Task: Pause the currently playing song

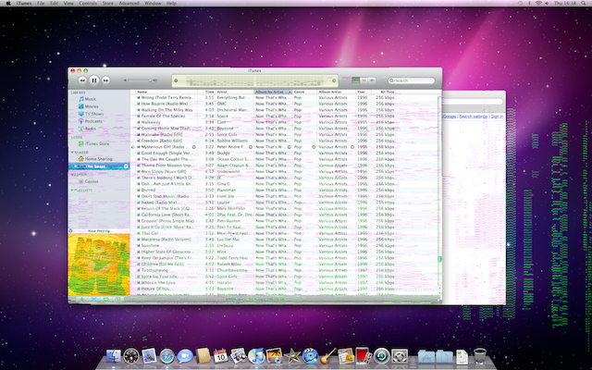Action: [94, 80]
